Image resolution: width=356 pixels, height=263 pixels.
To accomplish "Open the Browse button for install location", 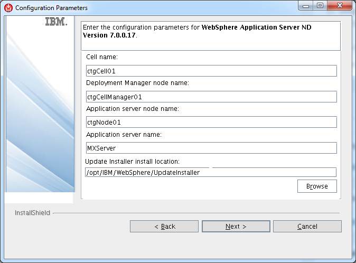I will [317, 186].
